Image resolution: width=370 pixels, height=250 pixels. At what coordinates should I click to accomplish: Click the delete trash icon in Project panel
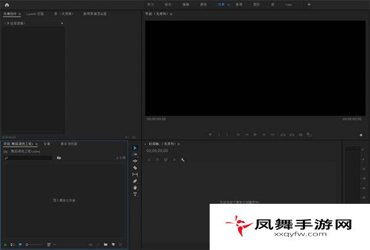point(121,244)
